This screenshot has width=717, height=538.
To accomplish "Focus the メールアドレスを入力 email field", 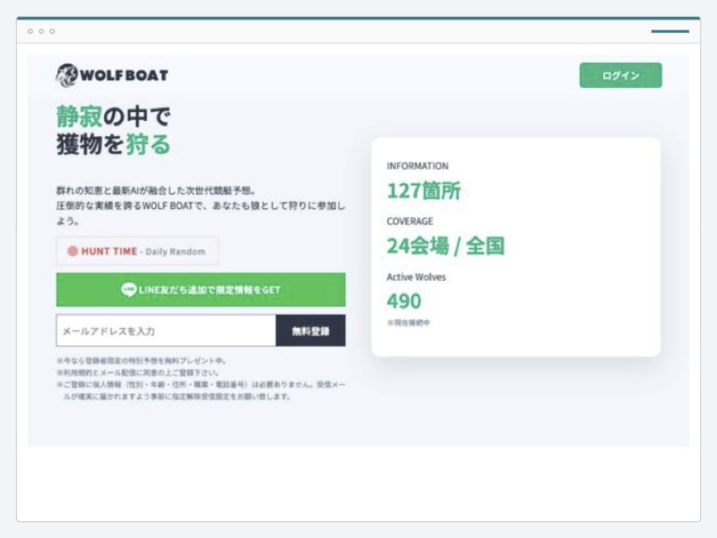I will click(x=166, y=331).
